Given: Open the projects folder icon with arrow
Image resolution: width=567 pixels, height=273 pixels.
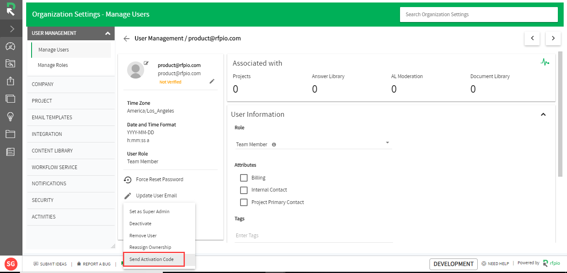Looking at the screenshot, I should 10,63.
